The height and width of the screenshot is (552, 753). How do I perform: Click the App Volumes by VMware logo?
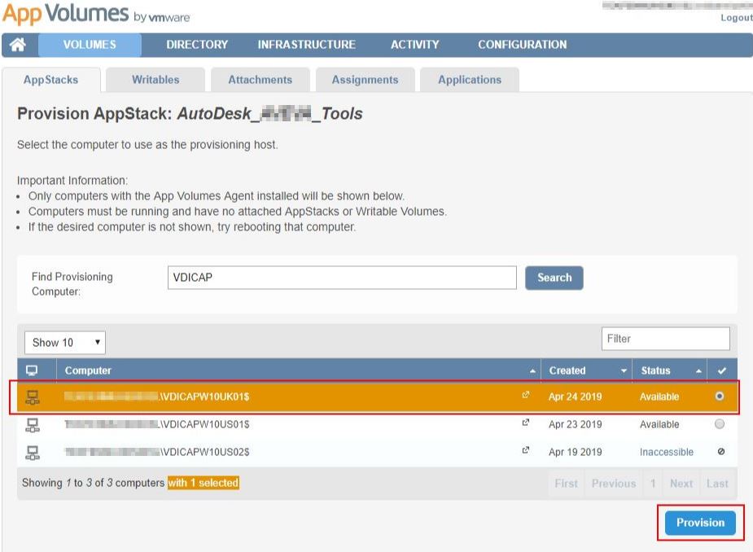coord(97,14)
